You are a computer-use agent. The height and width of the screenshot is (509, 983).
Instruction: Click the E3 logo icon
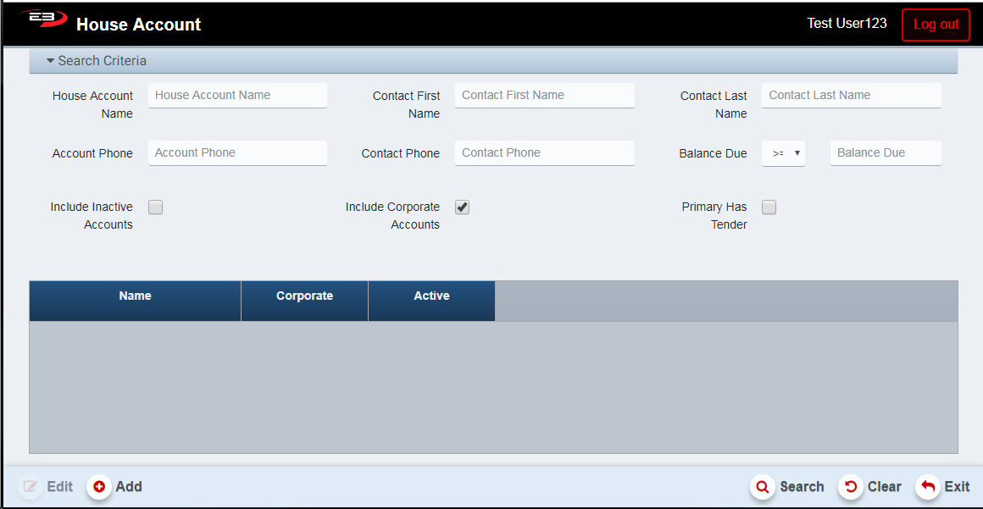(43, 20)
